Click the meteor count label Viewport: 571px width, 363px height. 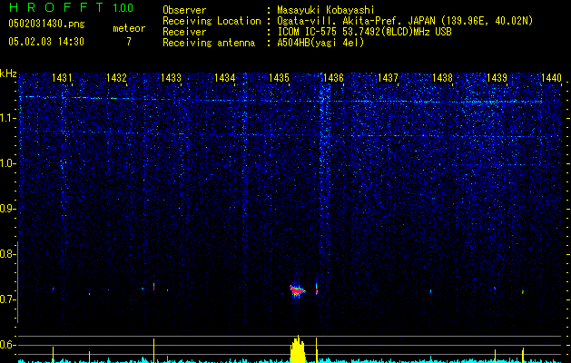[129, 28]
